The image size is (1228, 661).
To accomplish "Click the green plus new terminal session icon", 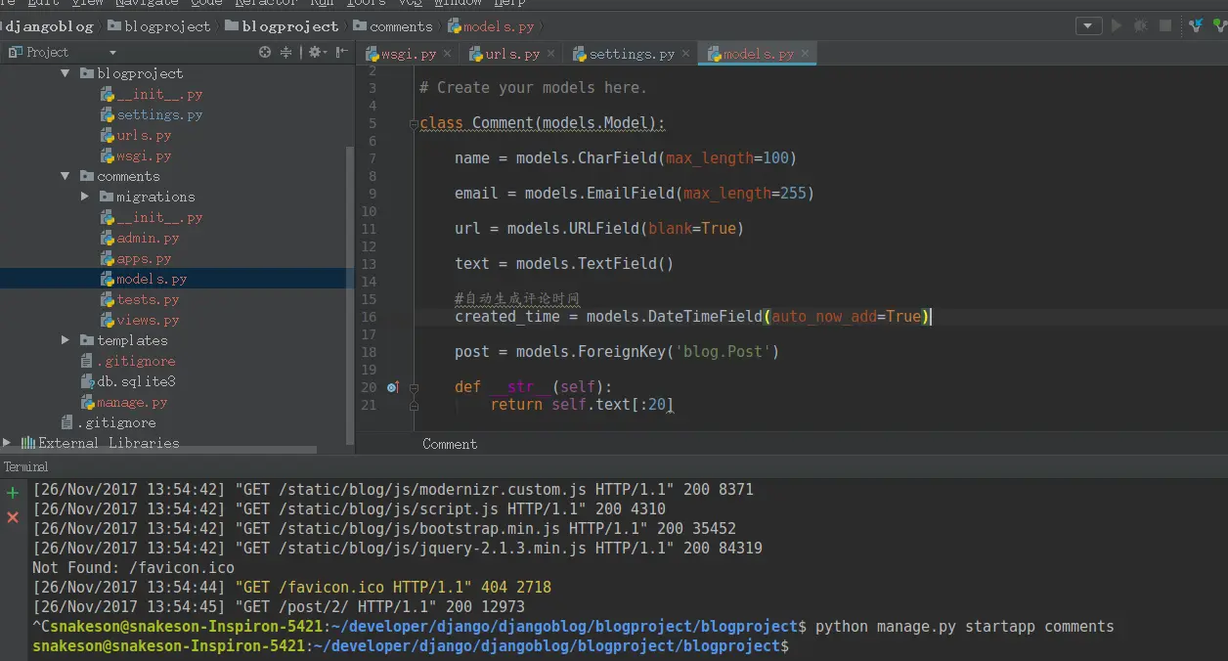I will pyautogui.click(x=13, y=493).
